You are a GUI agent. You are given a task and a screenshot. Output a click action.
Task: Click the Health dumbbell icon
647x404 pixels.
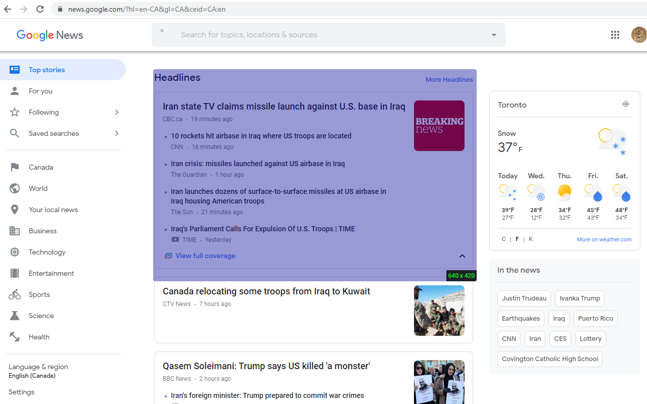[x=15, y=337]
